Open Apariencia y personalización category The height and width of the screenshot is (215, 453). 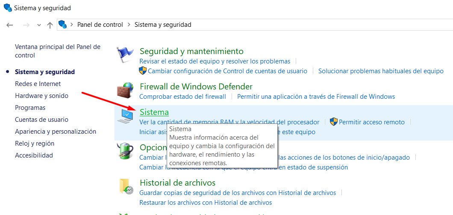tap(56, 132)
